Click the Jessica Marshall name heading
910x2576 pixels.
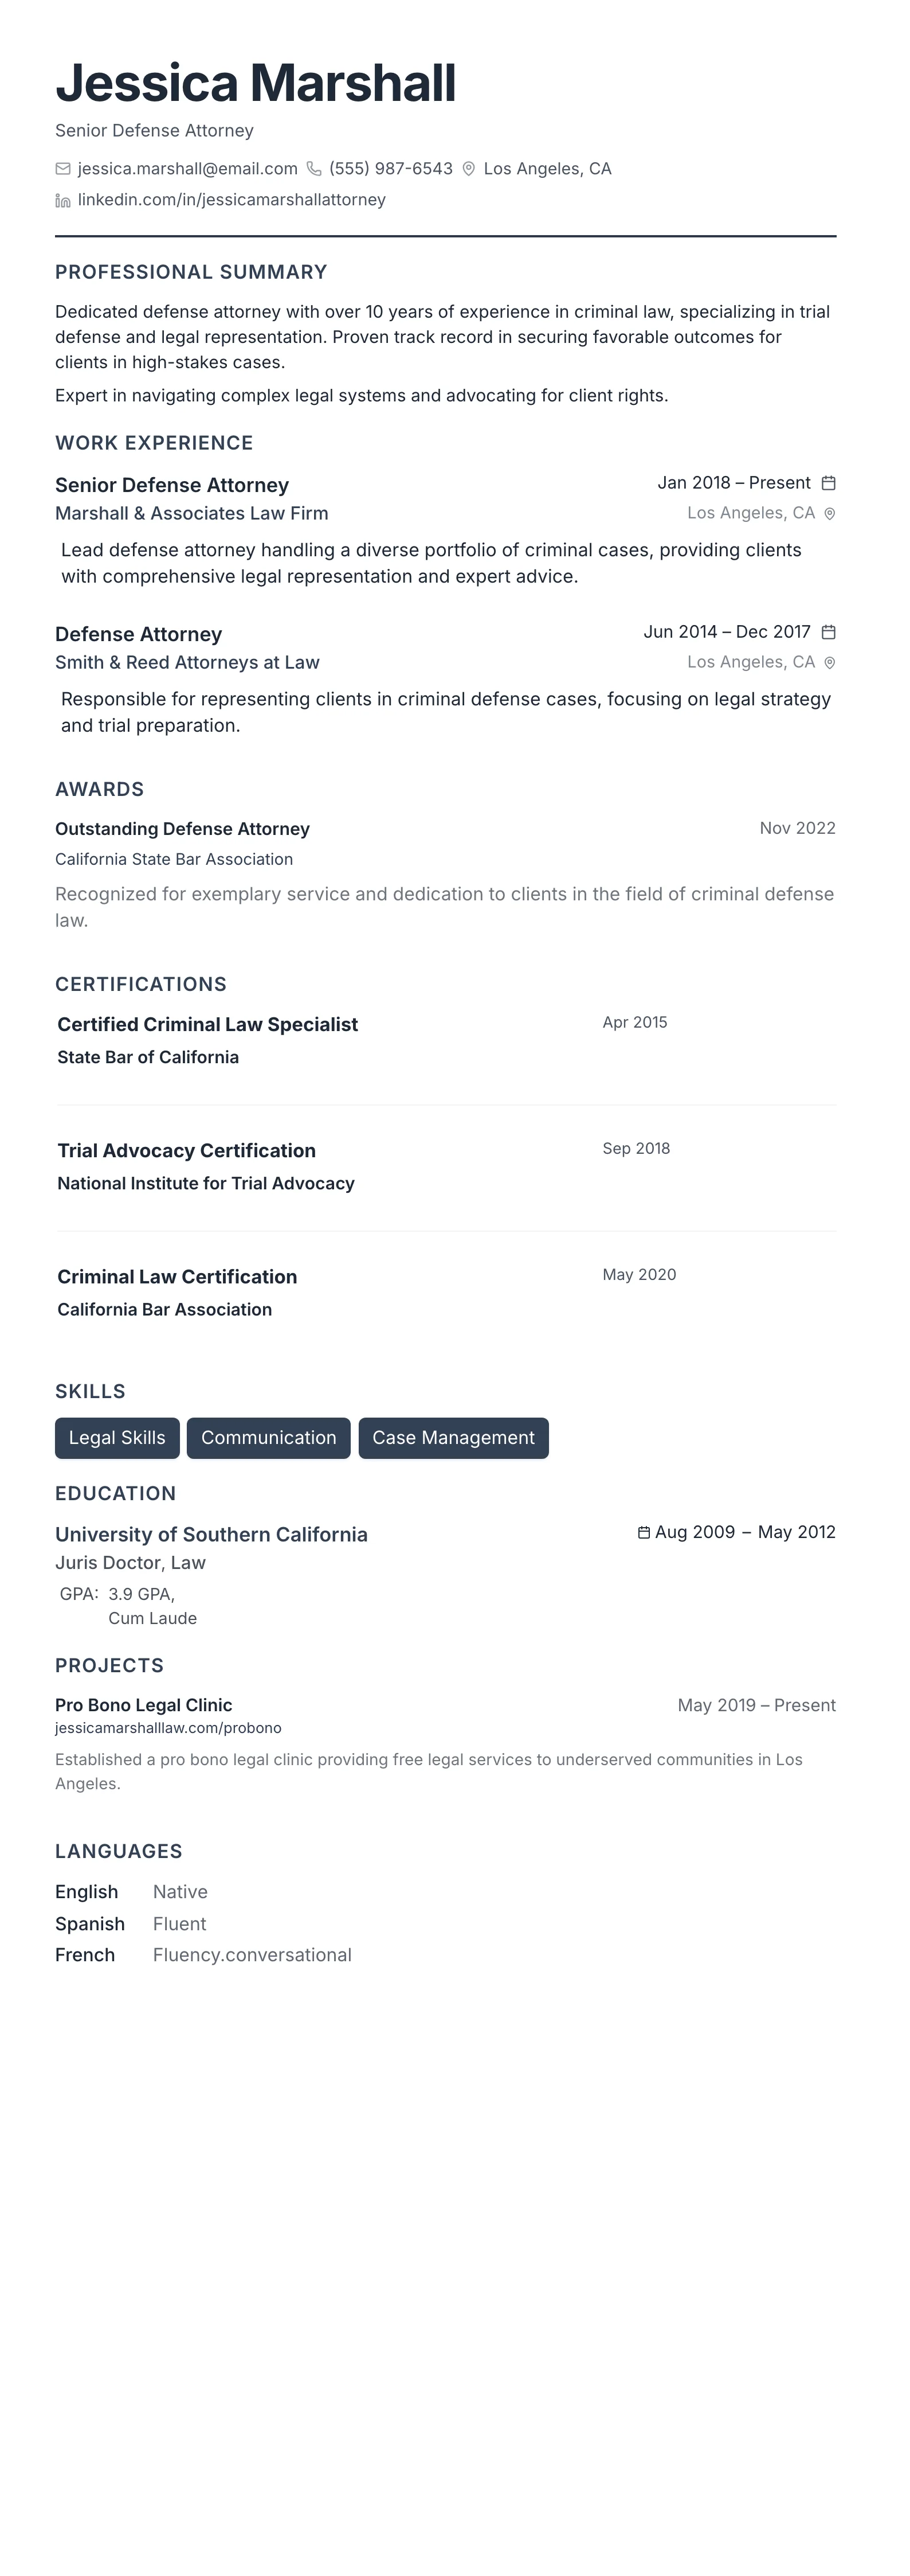pyautogui.click(x=256, y=83)
